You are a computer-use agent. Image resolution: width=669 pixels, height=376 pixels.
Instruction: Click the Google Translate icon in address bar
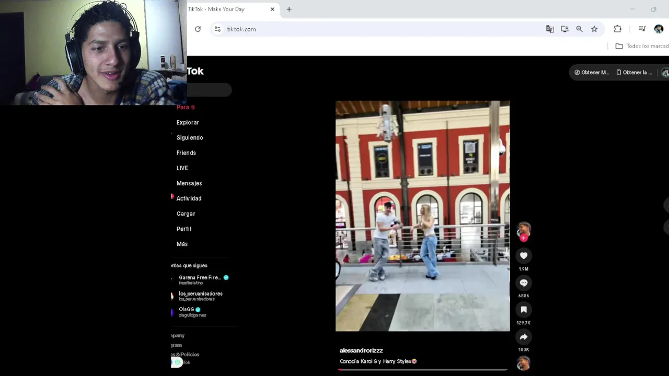[x=550, y=29]
